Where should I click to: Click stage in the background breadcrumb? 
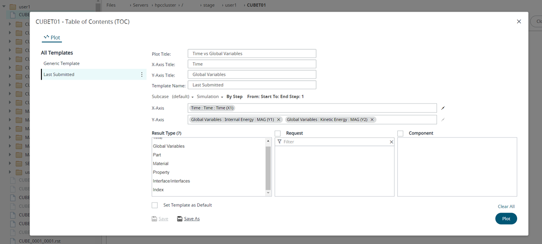click(209, 5)
